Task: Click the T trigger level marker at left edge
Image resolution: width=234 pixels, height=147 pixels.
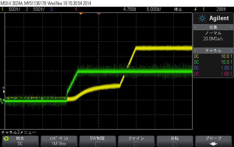Action: pos(4,90)
